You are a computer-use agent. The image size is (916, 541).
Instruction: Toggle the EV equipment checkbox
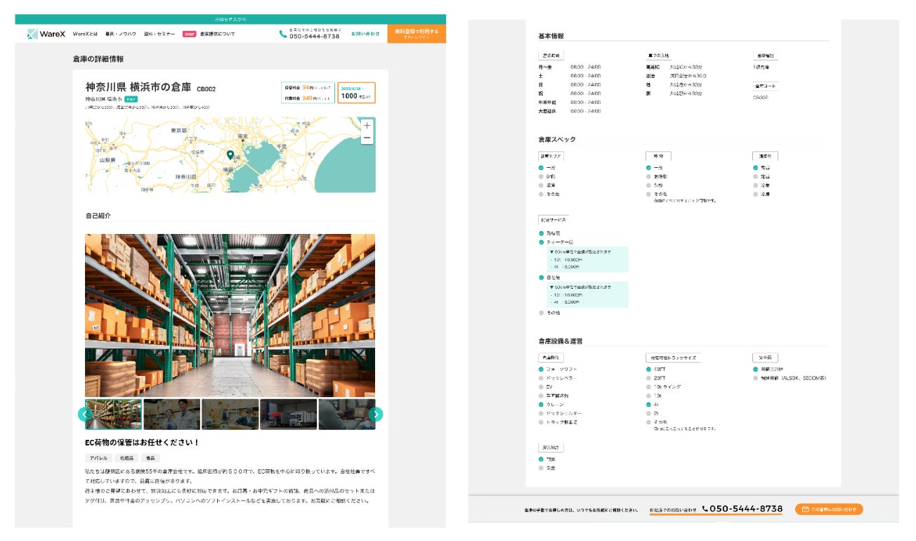pyautogui.click(x=541, y=386)
